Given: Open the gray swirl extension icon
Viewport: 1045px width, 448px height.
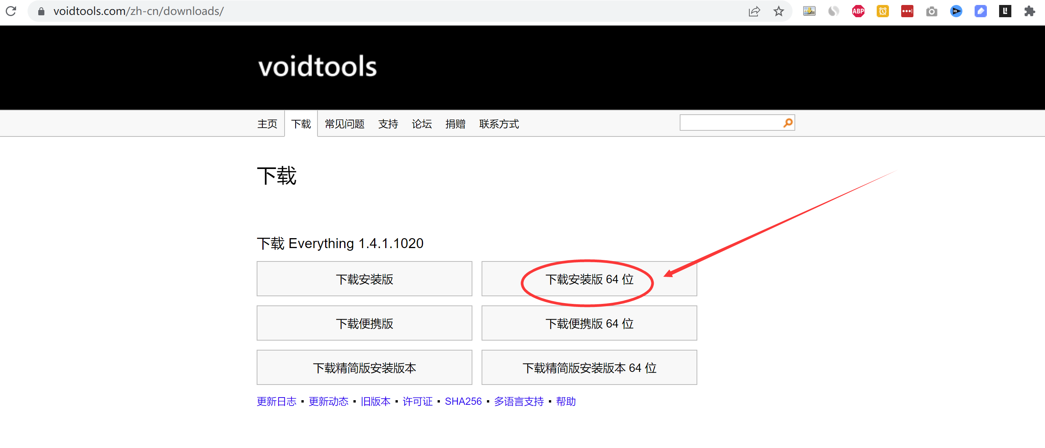Looking at the screenshot, I should (833, 11).
